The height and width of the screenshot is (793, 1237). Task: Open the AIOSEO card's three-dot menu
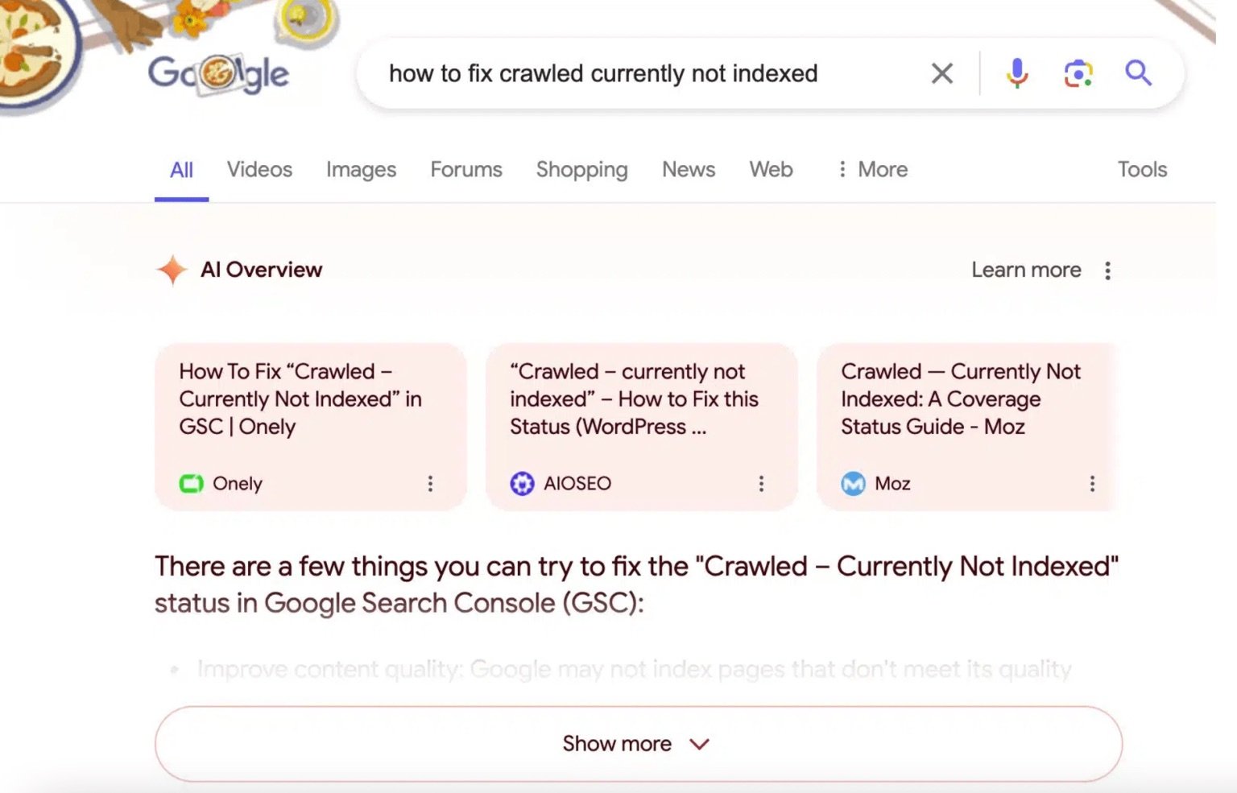pyautogui.click(x=761, y=483)
